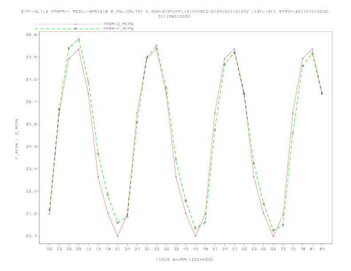Click the PARM=O_MEAN legend label

(x=118, y=24)
